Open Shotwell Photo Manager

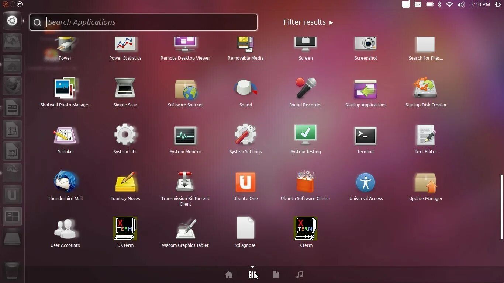pos(65,92)
